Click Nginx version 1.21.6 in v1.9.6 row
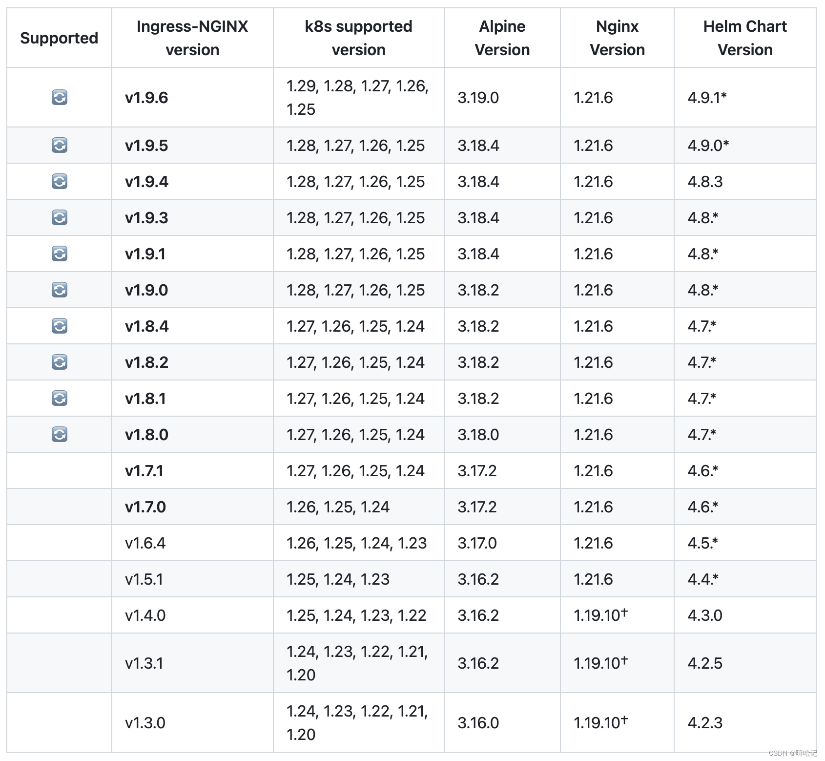 593,98
